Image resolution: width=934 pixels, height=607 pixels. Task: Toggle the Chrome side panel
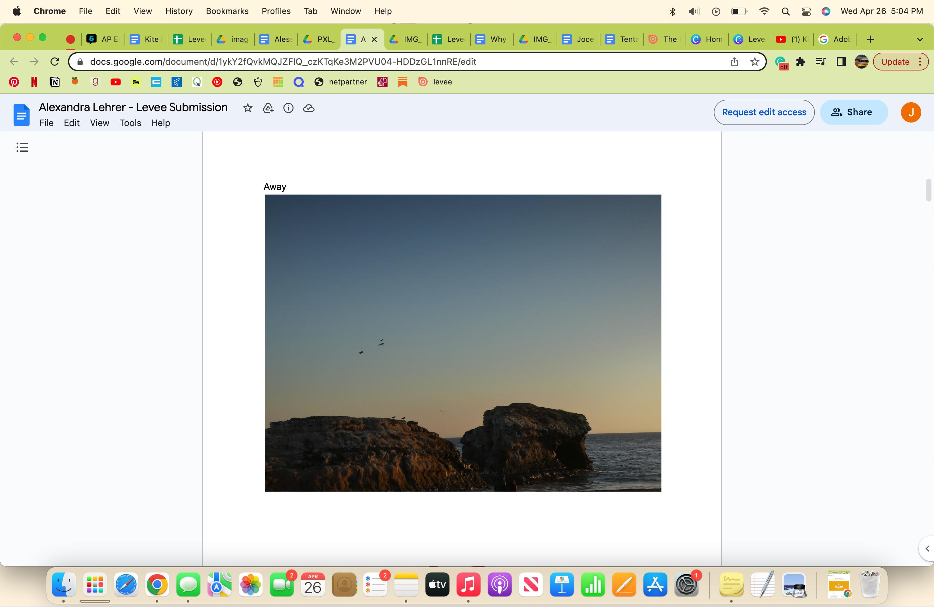[841, 62]
